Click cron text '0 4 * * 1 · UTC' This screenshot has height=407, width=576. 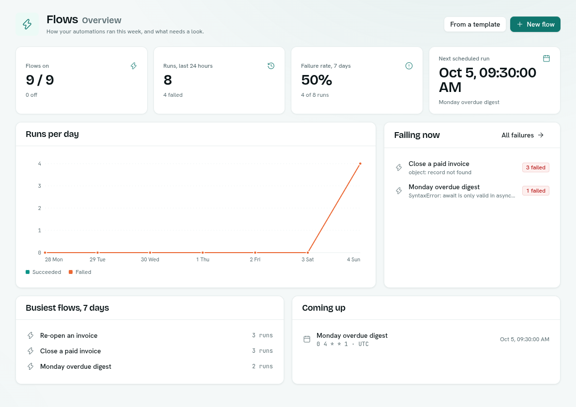click(x=342, y=344)
